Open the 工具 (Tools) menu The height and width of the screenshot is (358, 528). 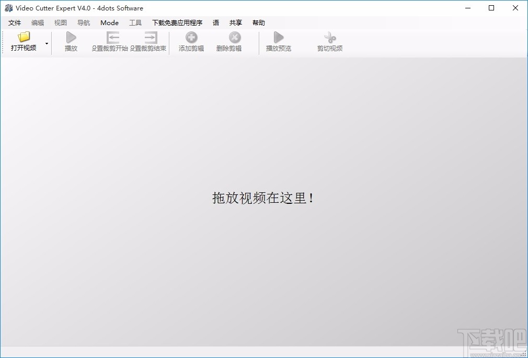[135, 22]
